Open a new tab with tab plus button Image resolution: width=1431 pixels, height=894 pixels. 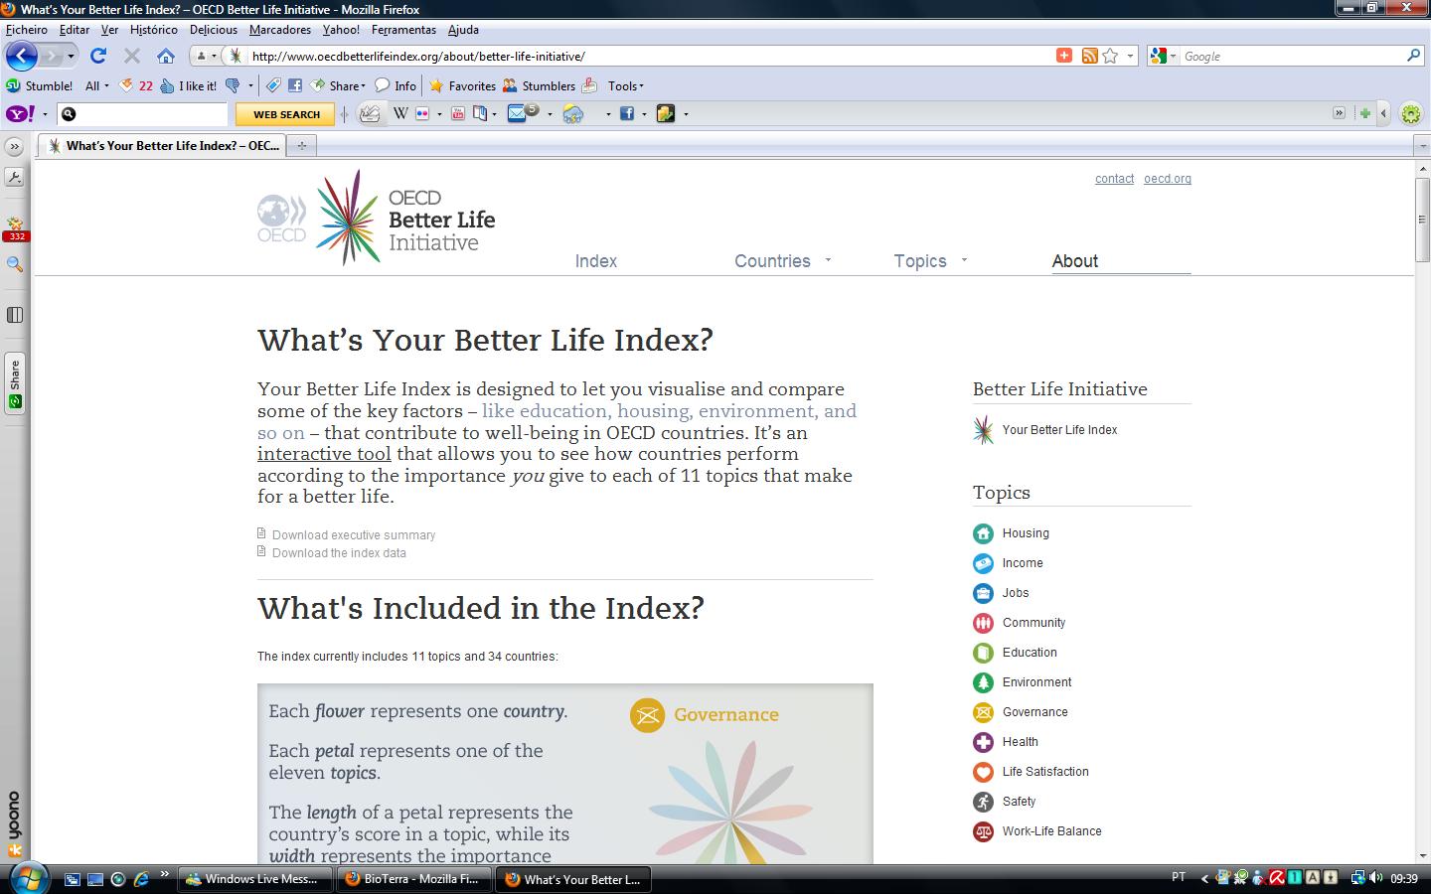(301, 146)
